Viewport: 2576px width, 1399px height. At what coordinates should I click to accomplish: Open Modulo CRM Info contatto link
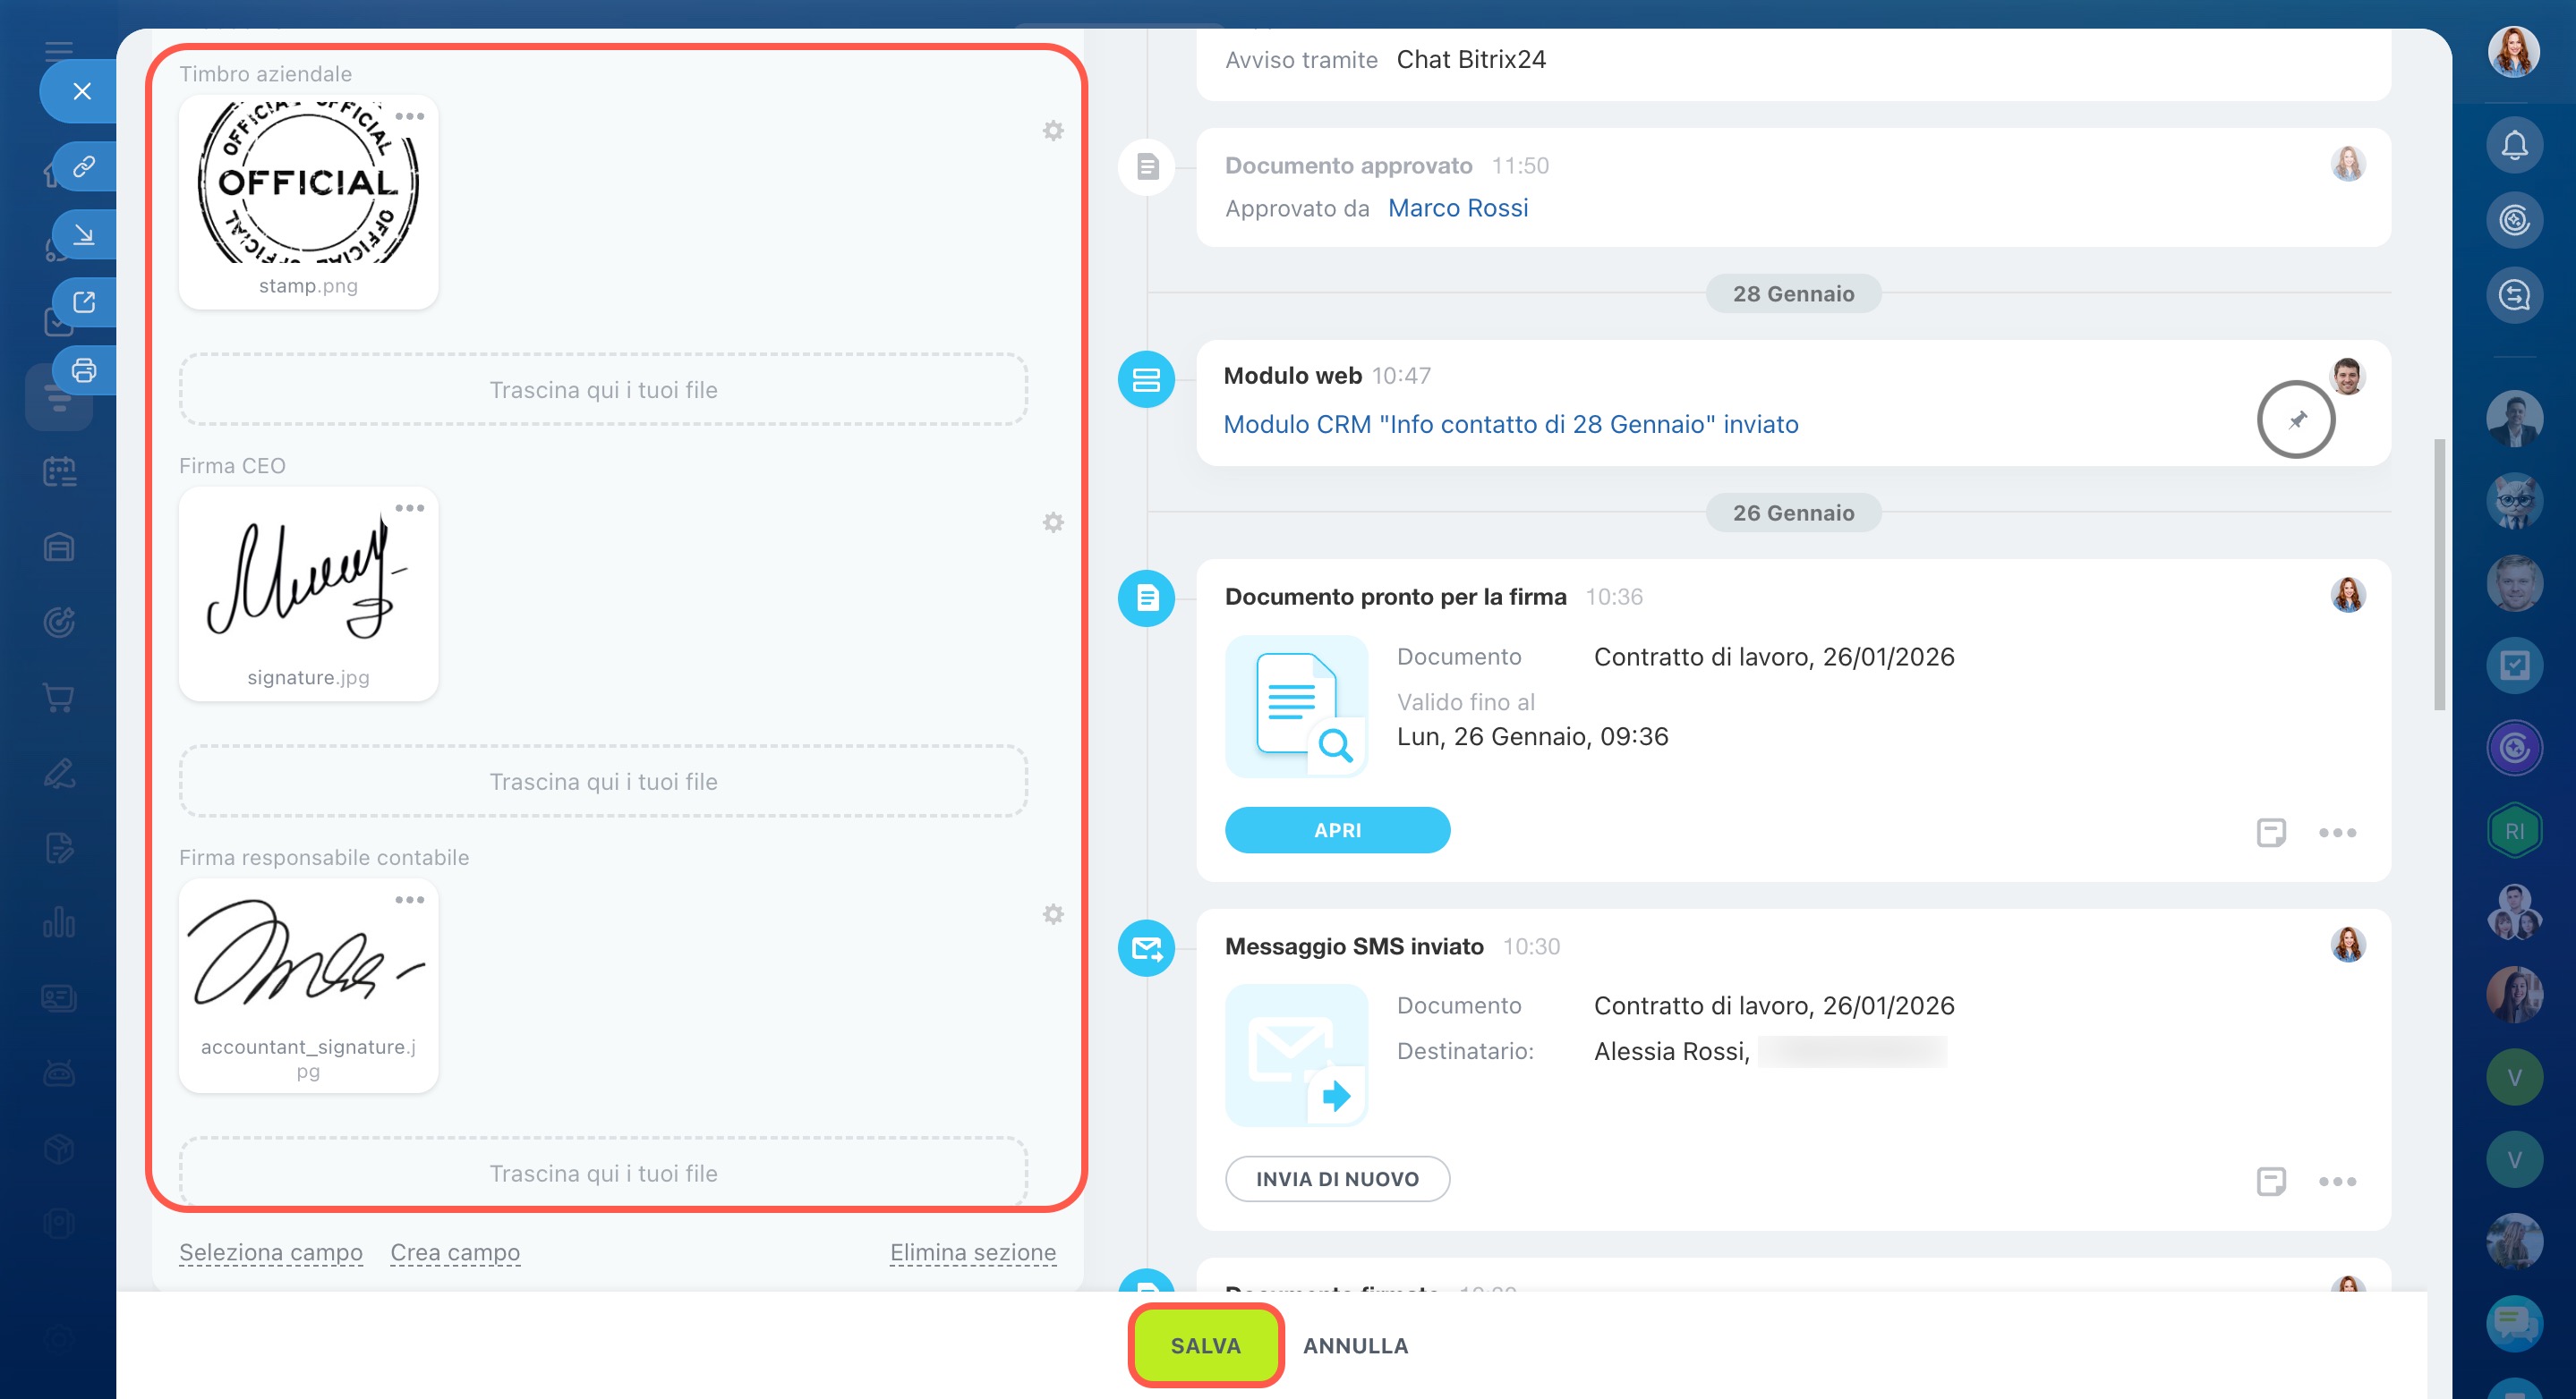[x=1510, y=425]
